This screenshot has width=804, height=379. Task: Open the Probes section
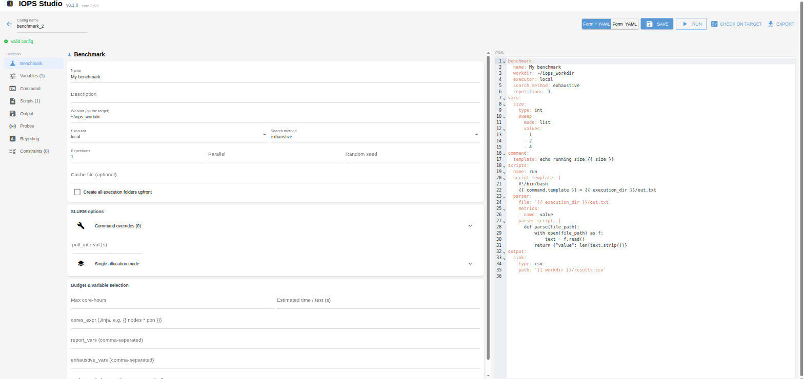(x=34, y=126)
